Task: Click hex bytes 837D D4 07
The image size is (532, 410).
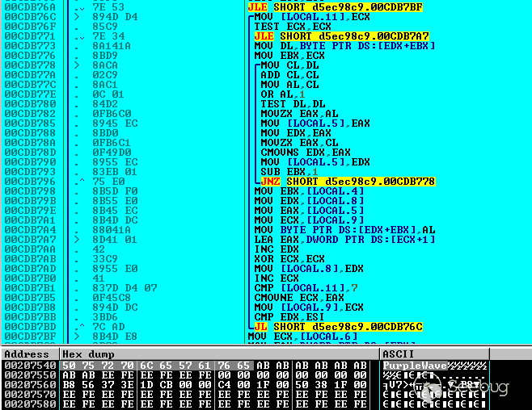Action: [x=125, y=288]
